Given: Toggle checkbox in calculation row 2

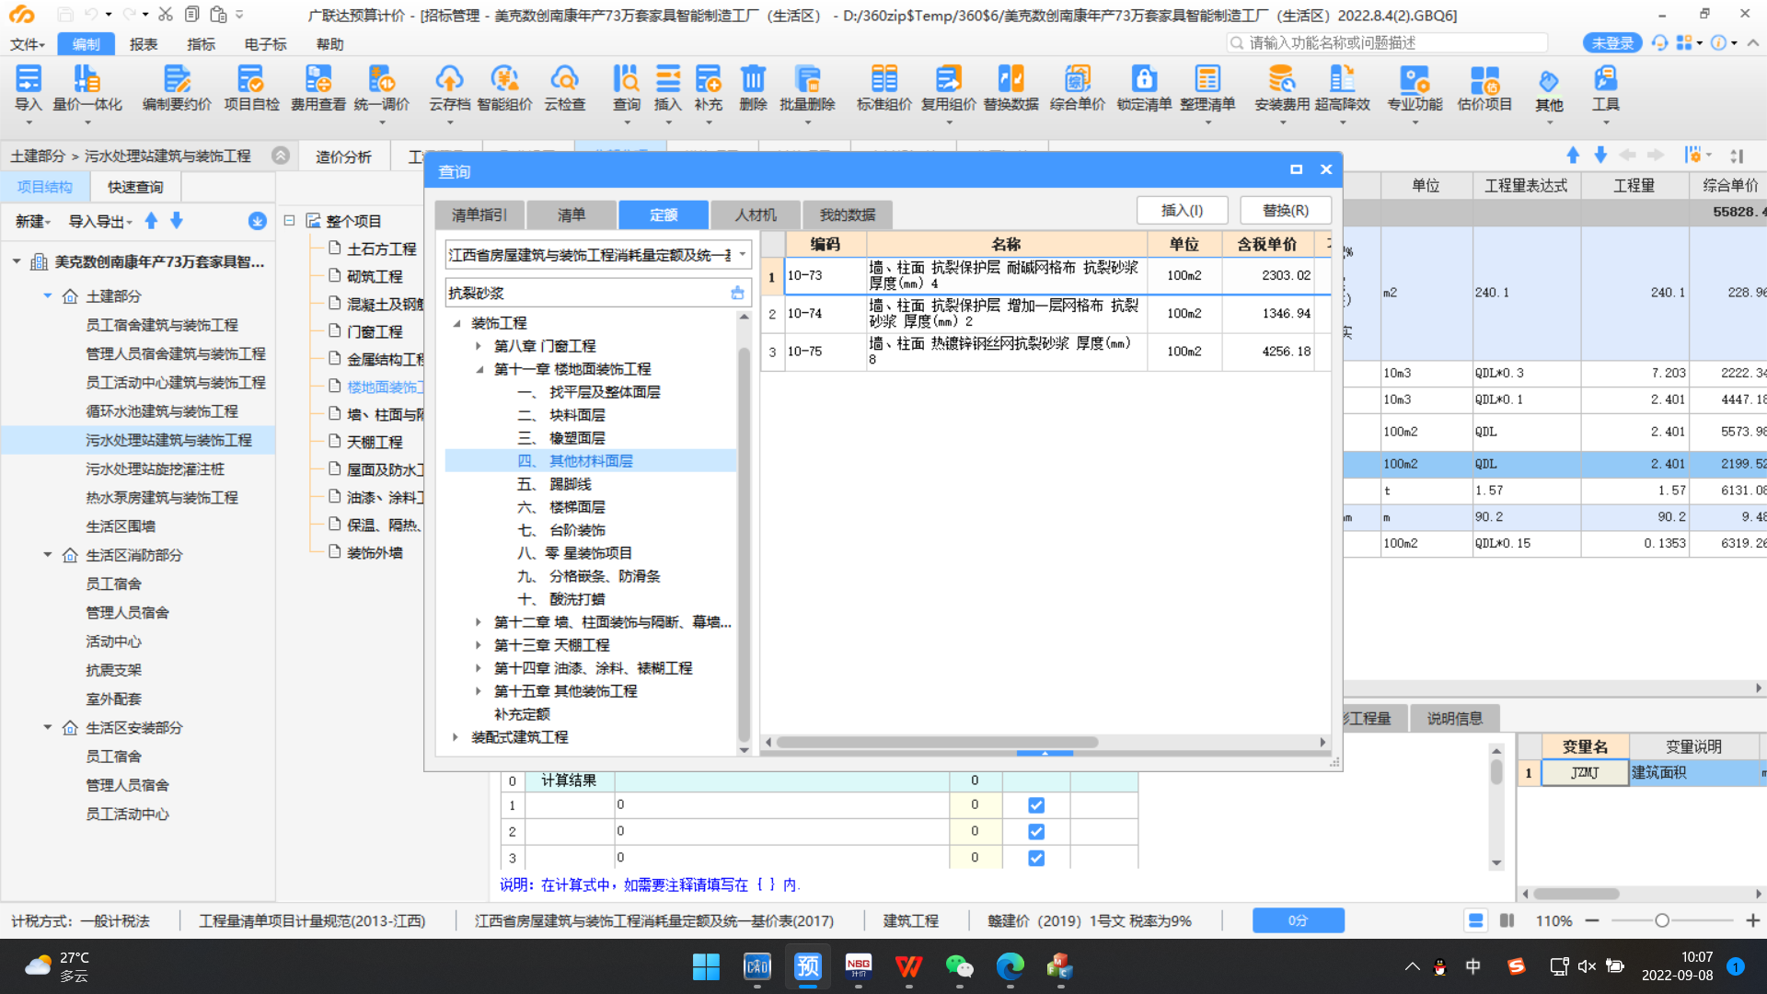Looking at the screenshot, I should tap(1036, 832).
